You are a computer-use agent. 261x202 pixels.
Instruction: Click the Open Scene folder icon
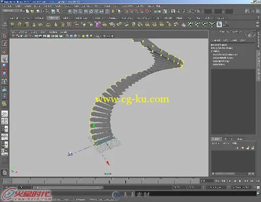pyautogui.click(x=32, y=11)
